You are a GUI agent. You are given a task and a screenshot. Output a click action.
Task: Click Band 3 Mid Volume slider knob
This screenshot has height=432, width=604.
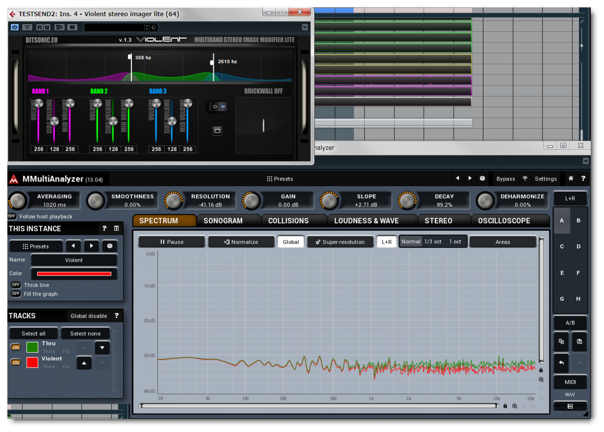187,104
